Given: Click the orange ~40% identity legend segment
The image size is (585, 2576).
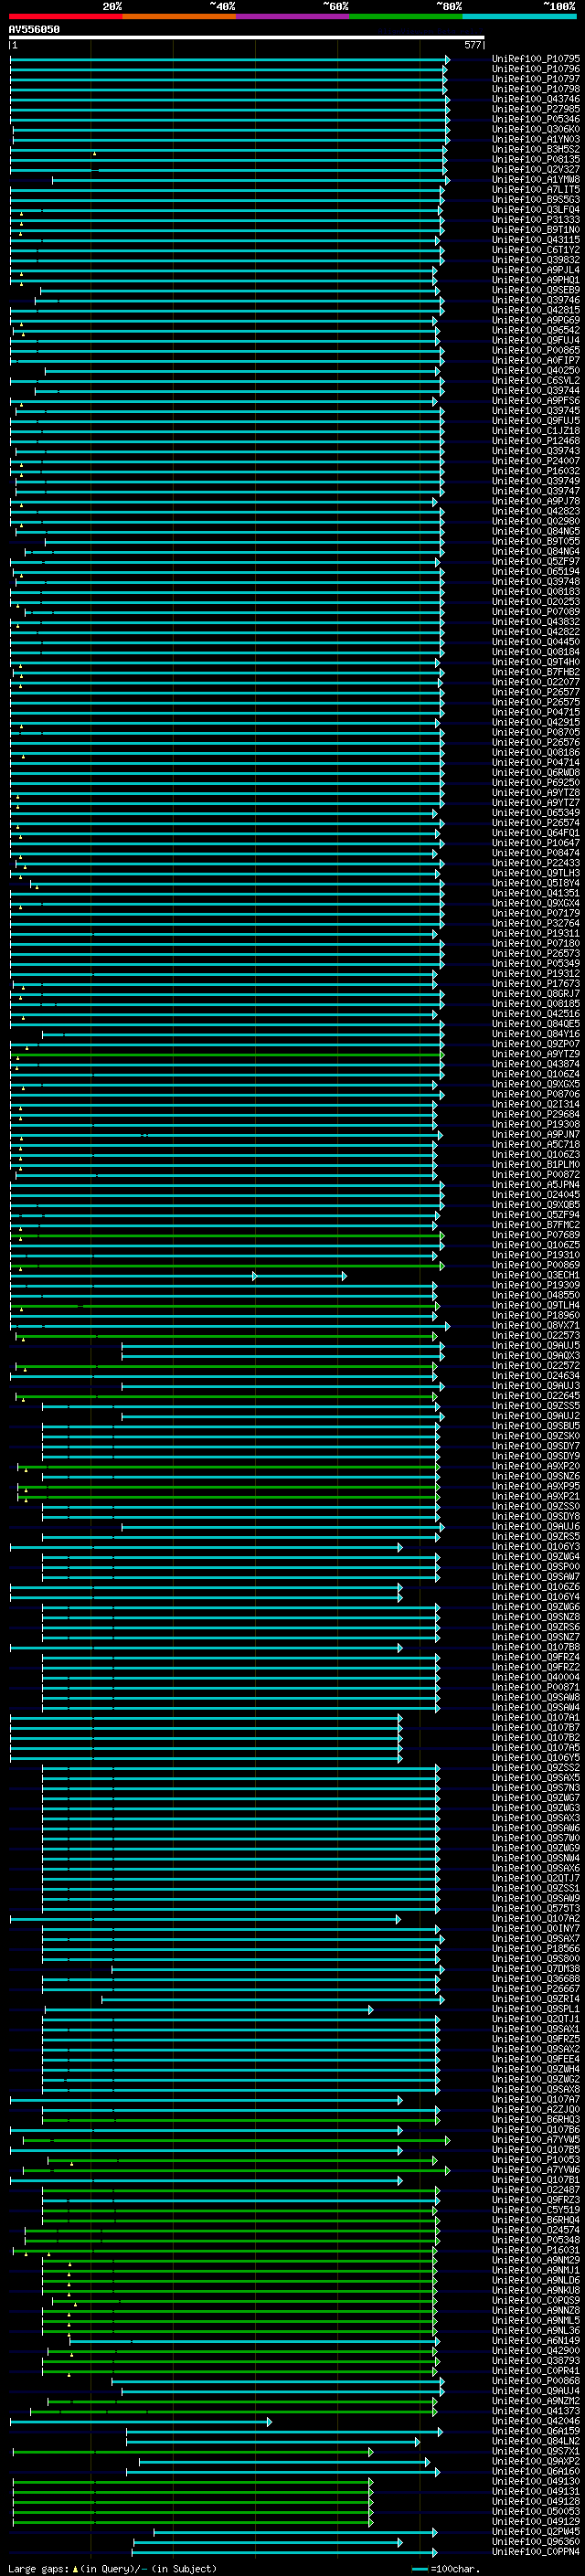Looking at the screenshot, I should 179,17.
